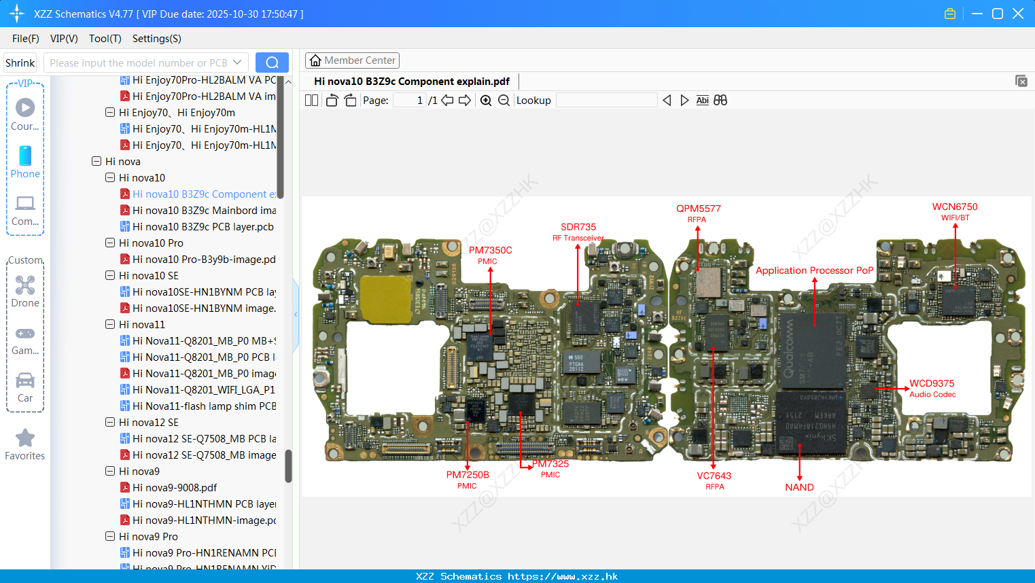The width and height of the screenshot is (1035, 583).
Task: Open Hi Nova11-Q8201_WIFI_LGA_P1 file
Action: click(198, 390)
